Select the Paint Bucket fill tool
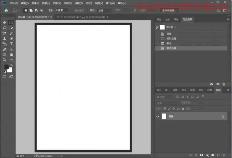232x158 pixels. coord(4,44)
